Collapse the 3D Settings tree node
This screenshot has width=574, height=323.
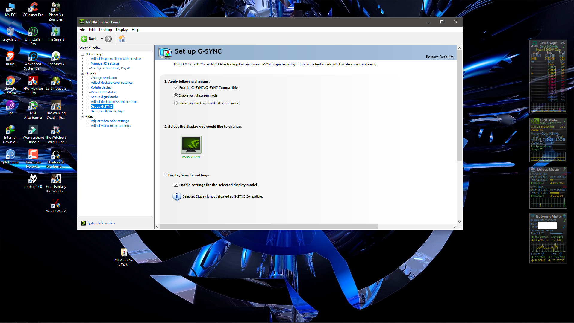pyautogui.click(x=83, y=54)
